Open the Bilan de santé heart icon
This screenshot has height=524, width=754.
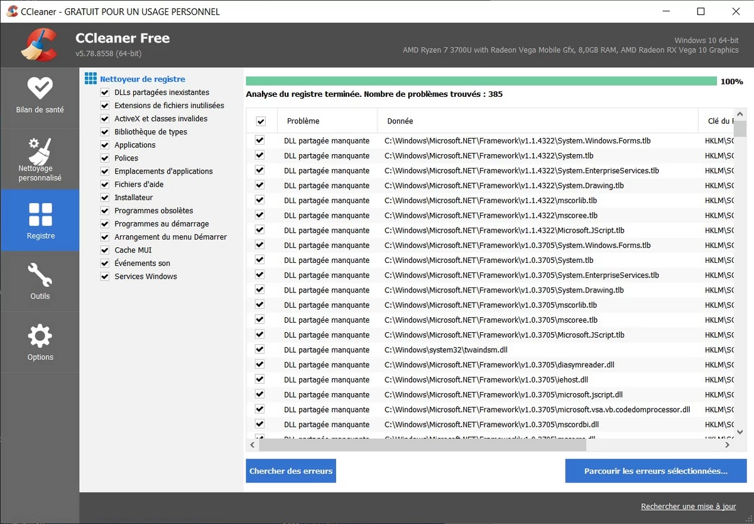[x=40, y=88]
